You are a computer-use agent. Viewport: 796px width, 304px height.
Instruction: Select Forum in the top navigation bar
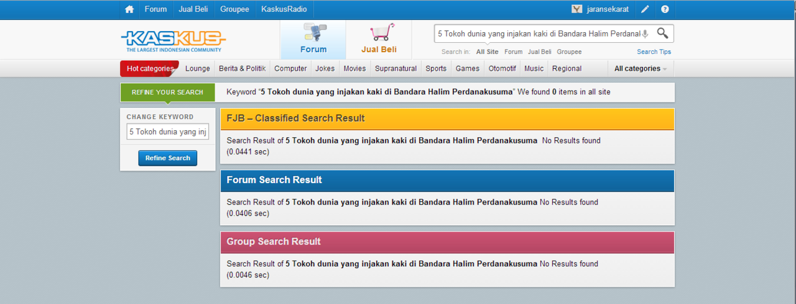[155, 9]
